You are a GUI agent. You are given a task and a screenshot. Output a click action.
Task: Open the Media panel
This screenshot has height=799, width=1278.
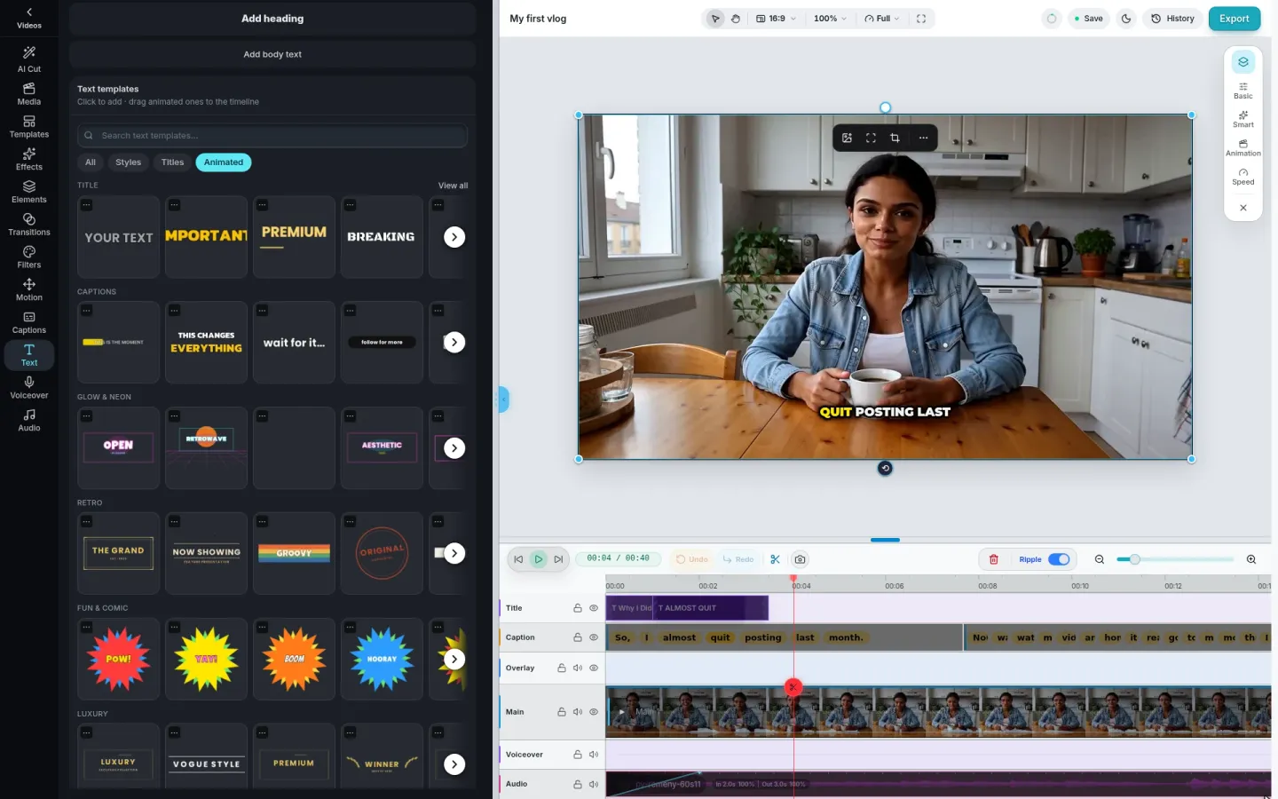pyautogui.click(x=29, y=93)
